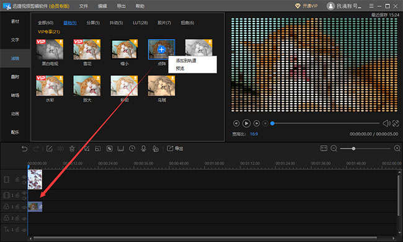
Task: Change the 16:9 aspect ratio setting
Action: (254, 134)
